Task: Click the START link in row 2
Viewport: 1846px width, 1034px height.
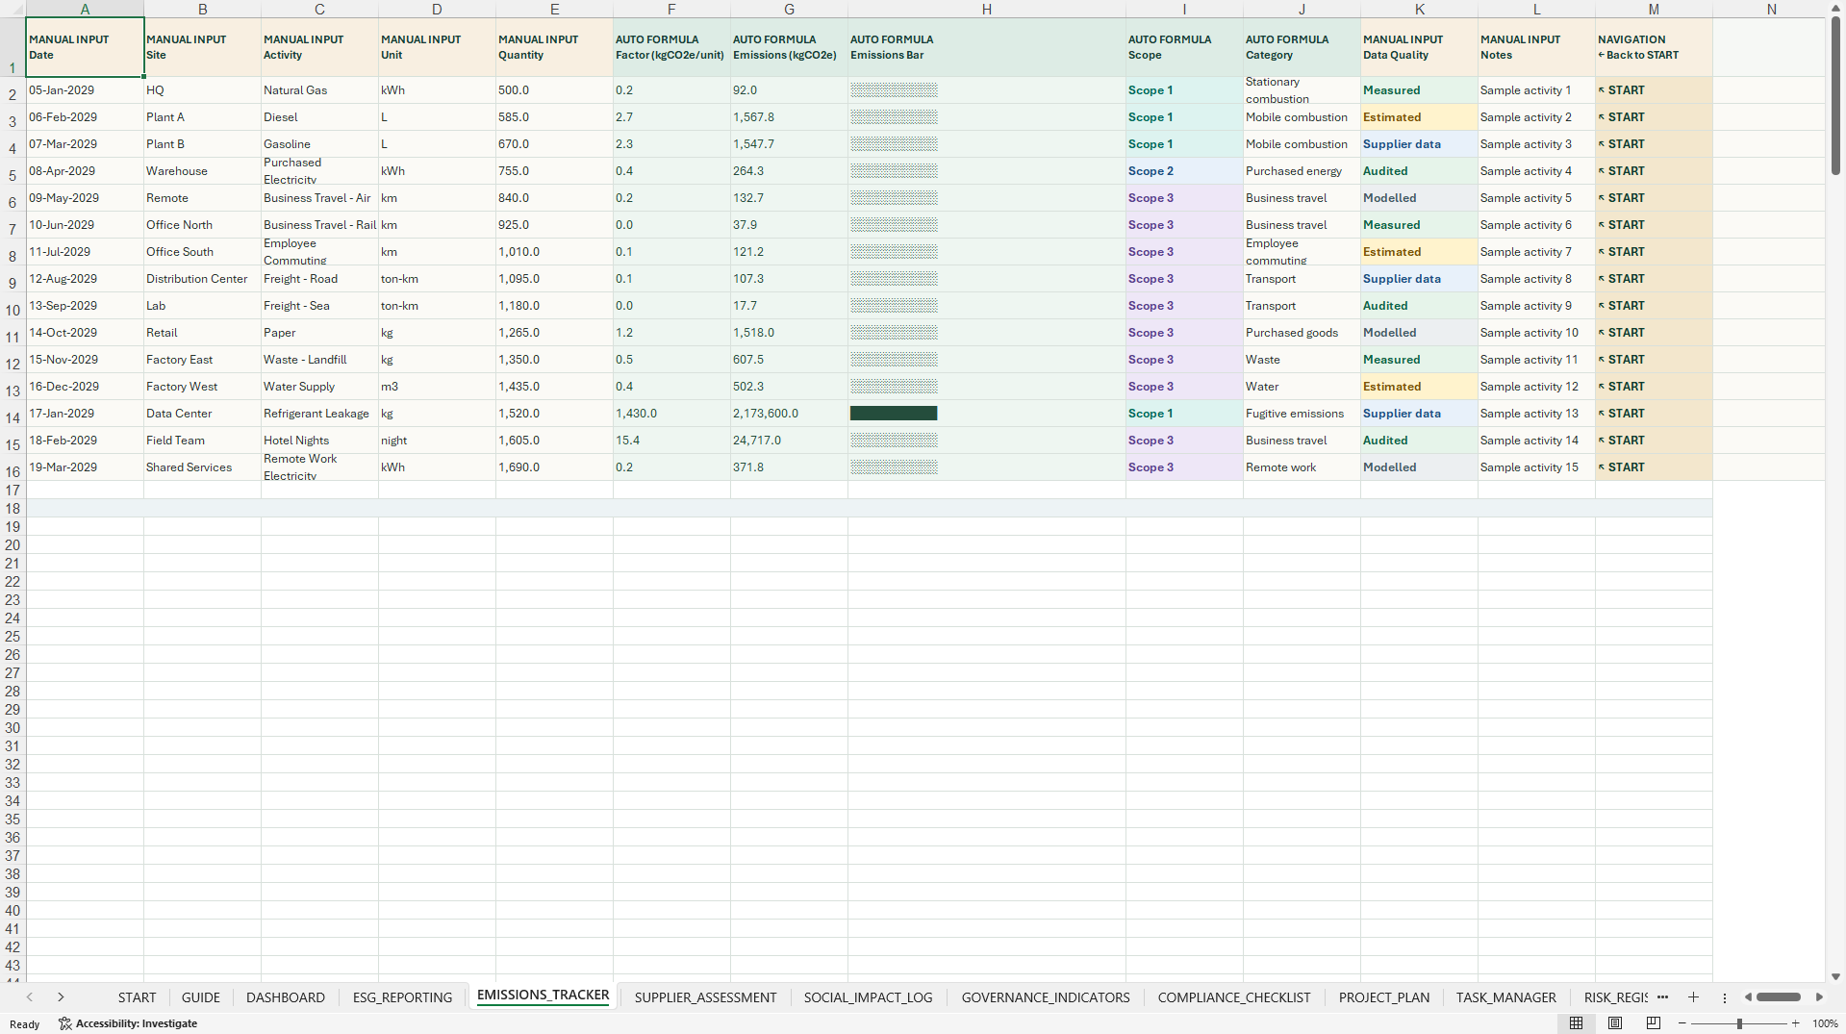Action: tap(1626, 90)
